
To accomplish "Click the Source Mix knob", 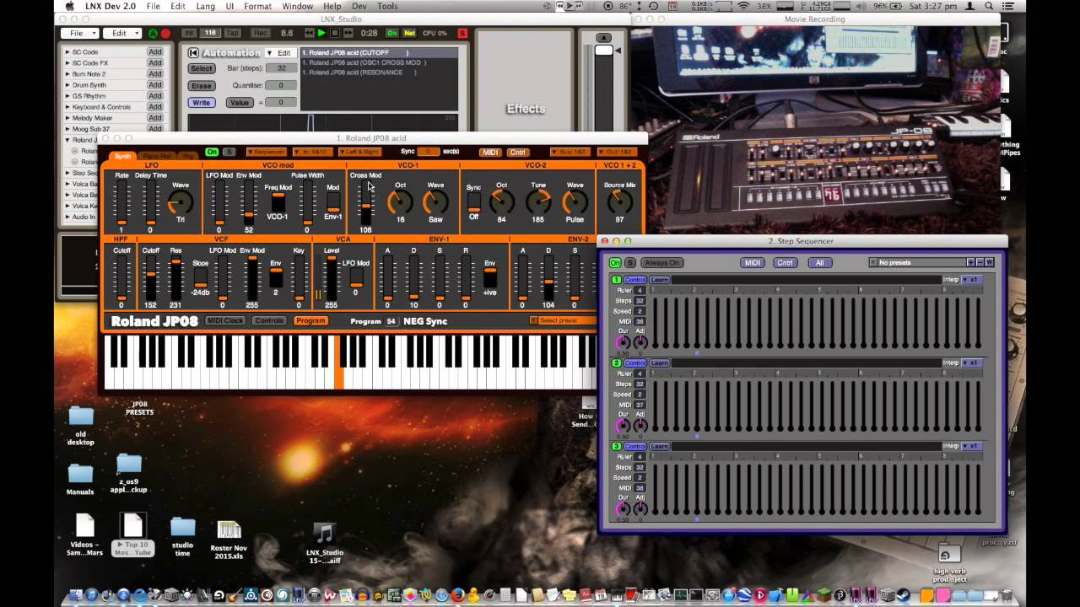I will [619, 201].
